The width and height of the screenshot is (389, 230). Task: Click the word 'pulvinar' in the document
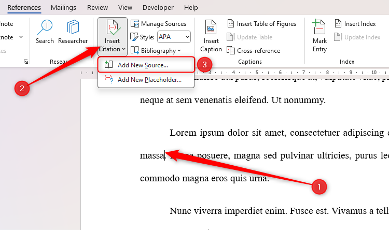coord(297,155)
